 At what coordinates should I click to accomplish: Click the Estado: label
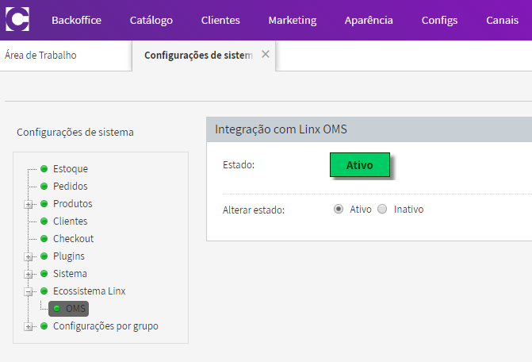click(239, 164)
